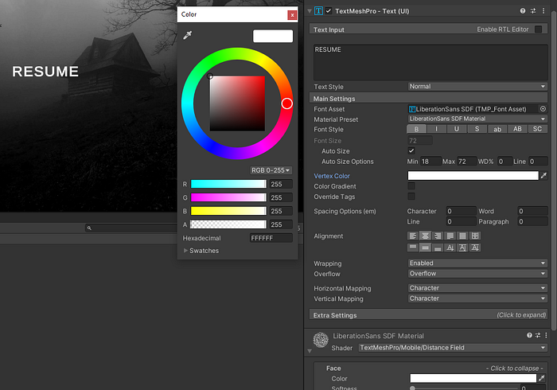Select center text alignment icon

pyautogui.click(x=426, y=236)
